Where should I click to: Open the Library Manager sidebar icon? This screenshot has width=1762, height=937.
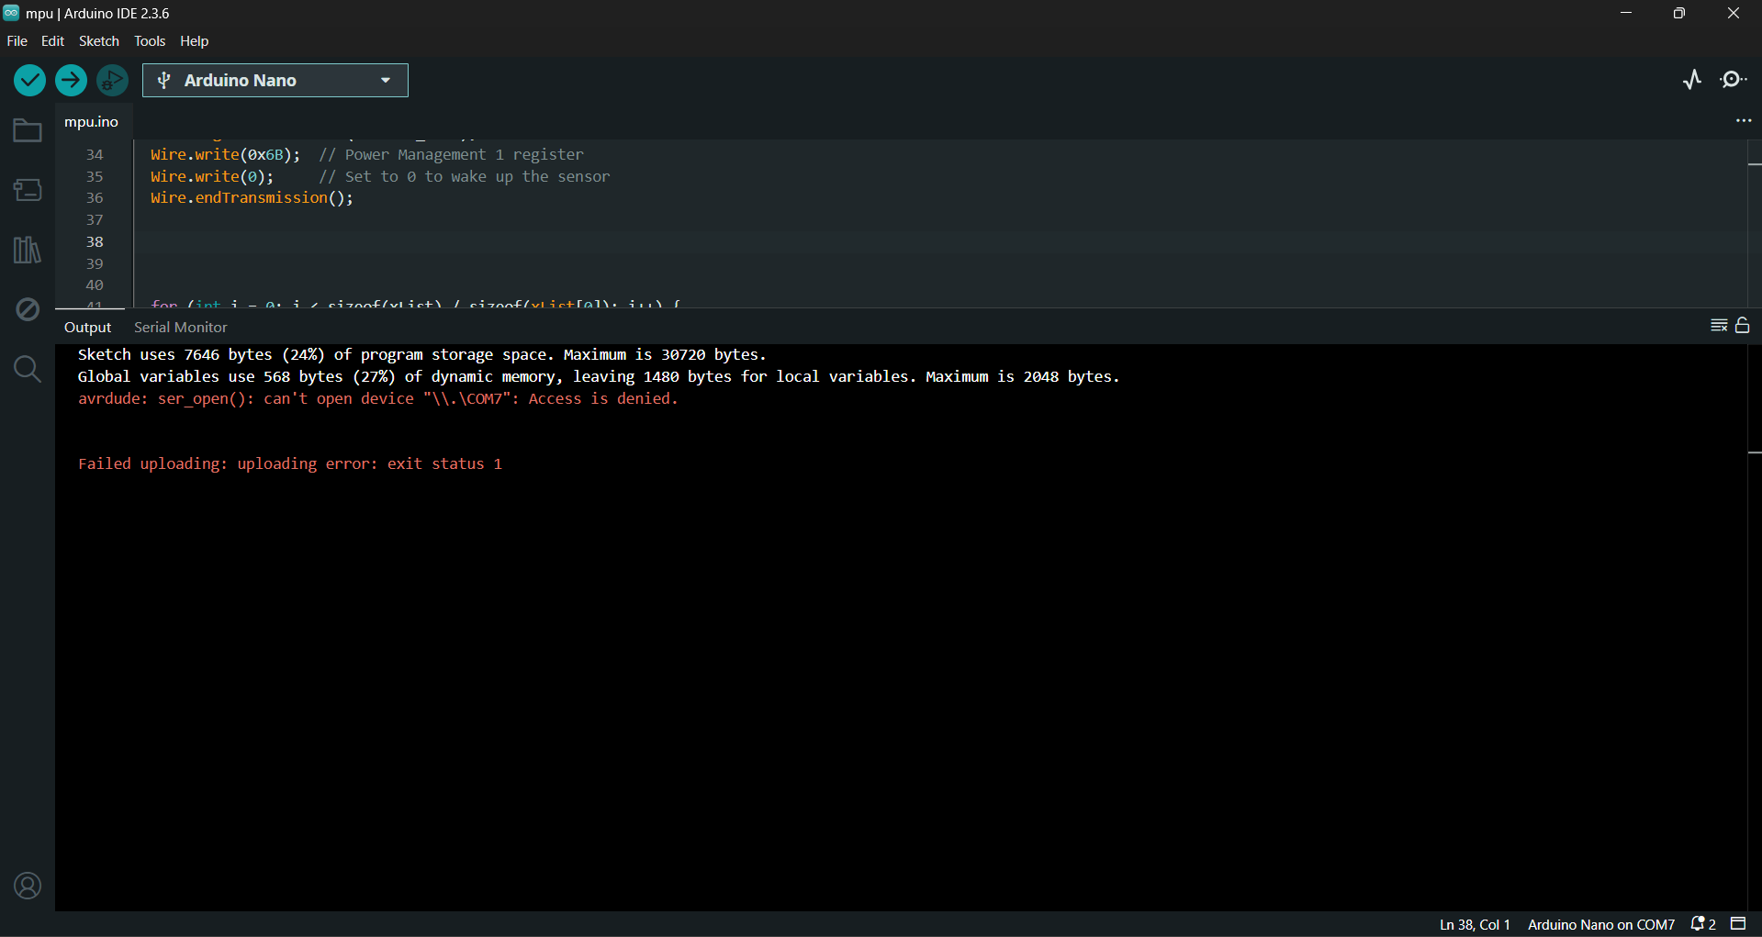(x=27, y=250)
